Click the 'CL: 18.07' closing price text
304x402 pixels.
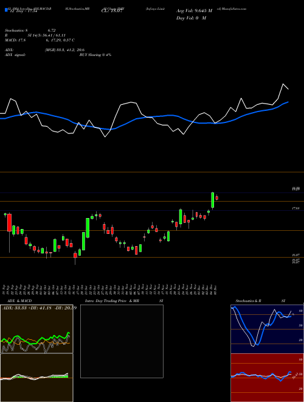pos(111,11)
